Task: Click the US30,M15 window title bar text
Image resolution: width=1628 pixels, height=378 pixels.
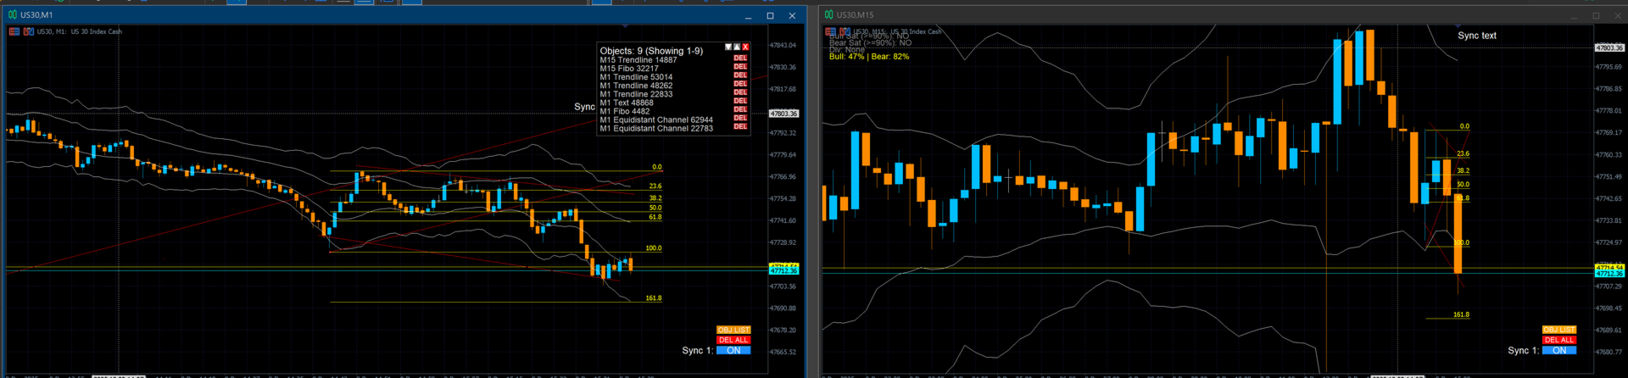Action: coord(855,15)
